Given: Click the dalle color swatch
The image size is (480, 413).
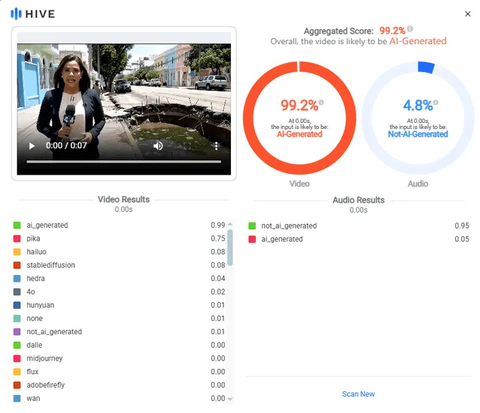Looking at the screenshot, I should tap(17, 345).
